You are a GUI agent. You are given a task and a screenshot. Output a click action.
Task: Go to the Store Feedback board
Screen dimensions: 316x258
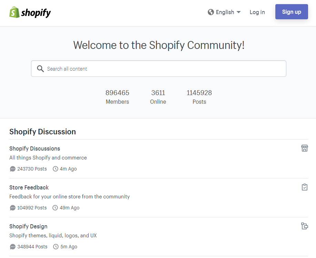(x=29, y=187)
